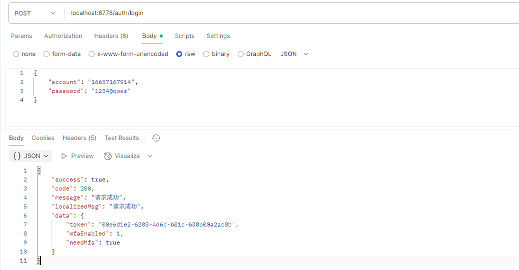This screenshot has height=270, width=519.
Task: Select the none body radio button
Action: 16,54
